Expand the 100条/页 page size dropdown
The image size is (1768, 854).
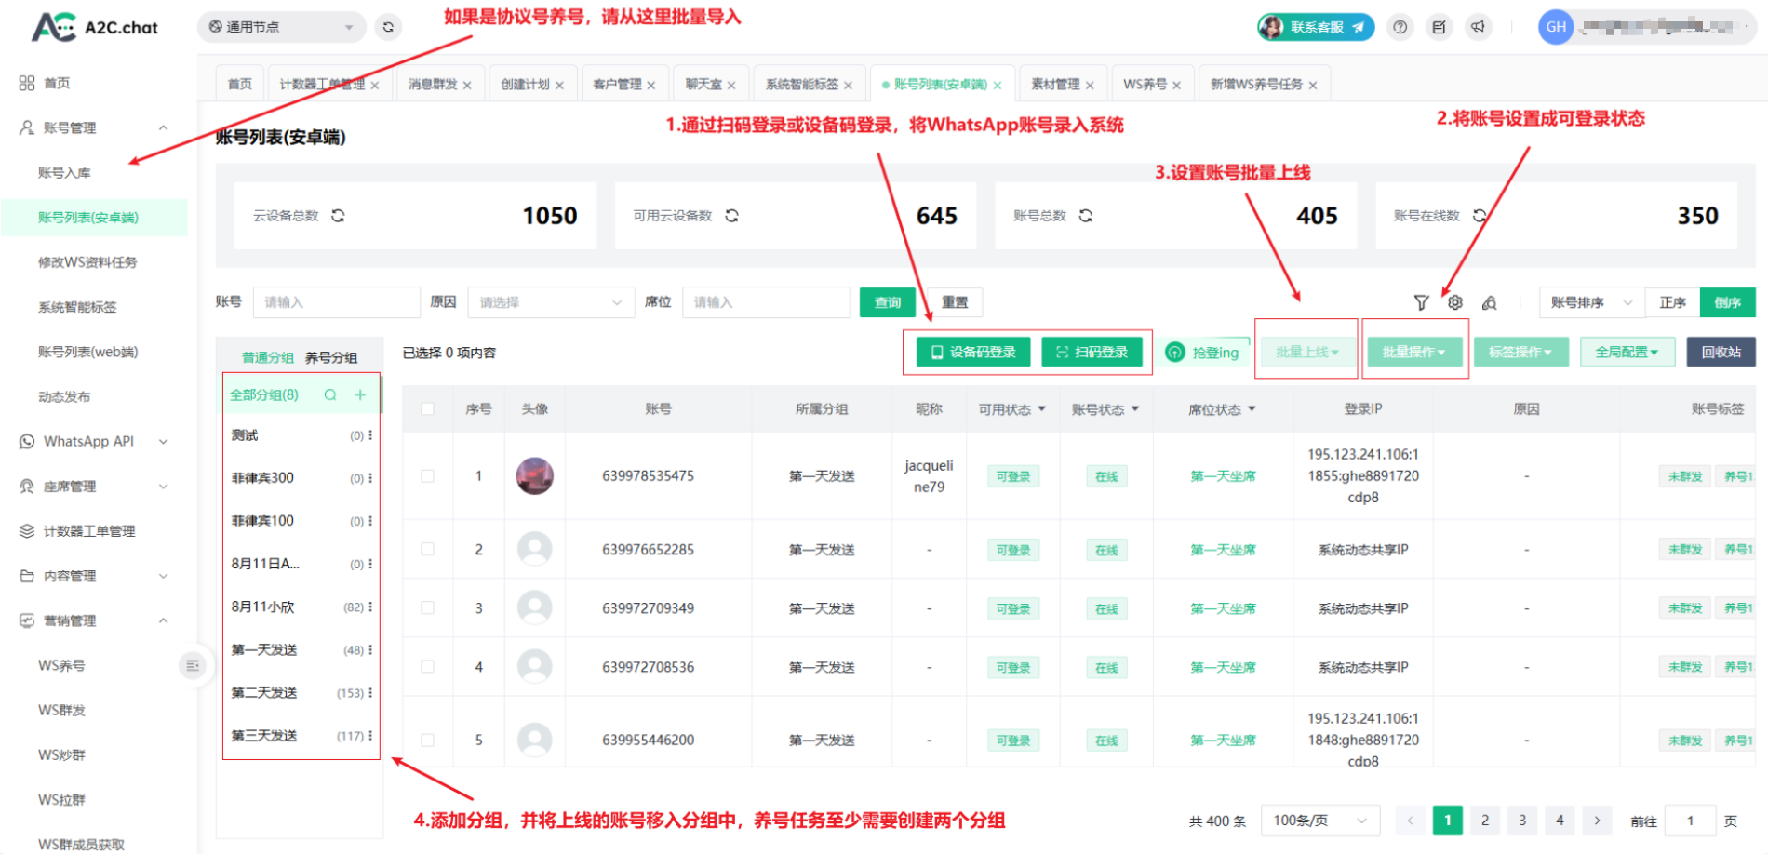(1319, 821)
